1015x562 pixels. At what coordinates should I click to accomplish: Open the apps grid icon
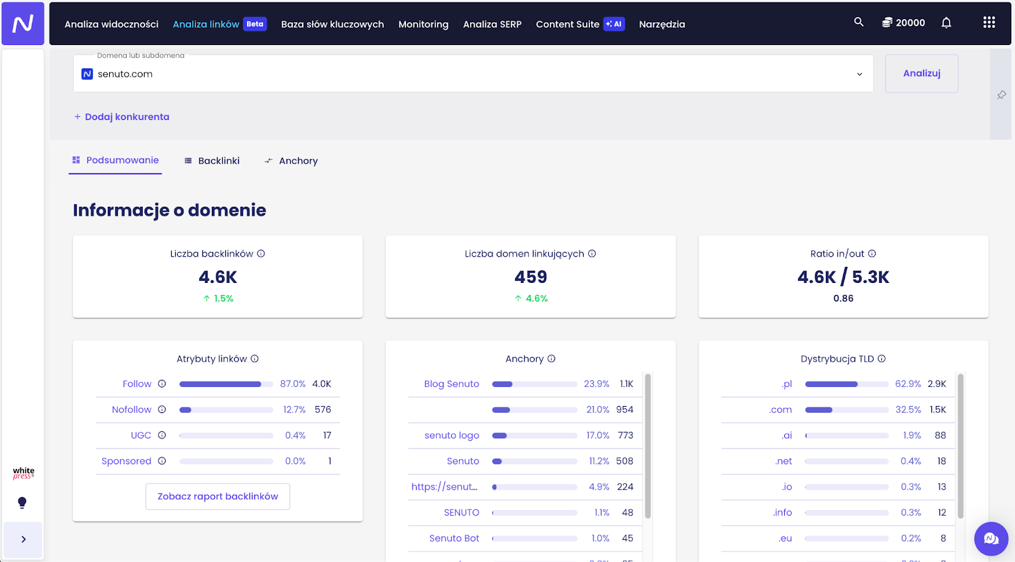[x=989, y=23]
